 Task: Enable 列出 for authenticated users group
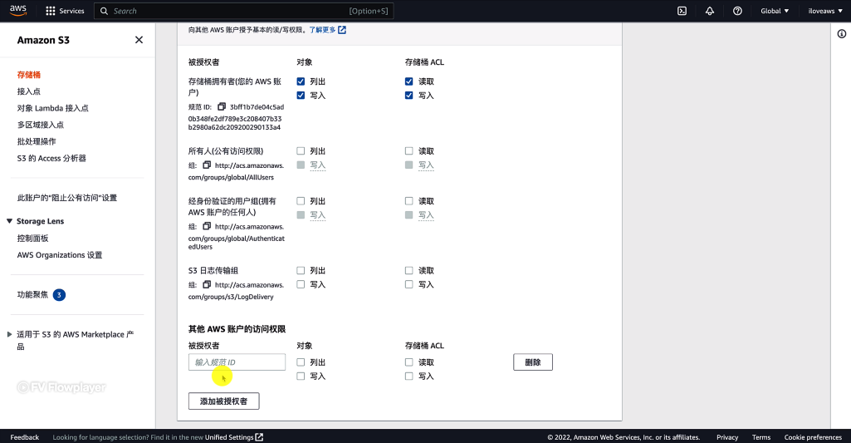[301, 201]
